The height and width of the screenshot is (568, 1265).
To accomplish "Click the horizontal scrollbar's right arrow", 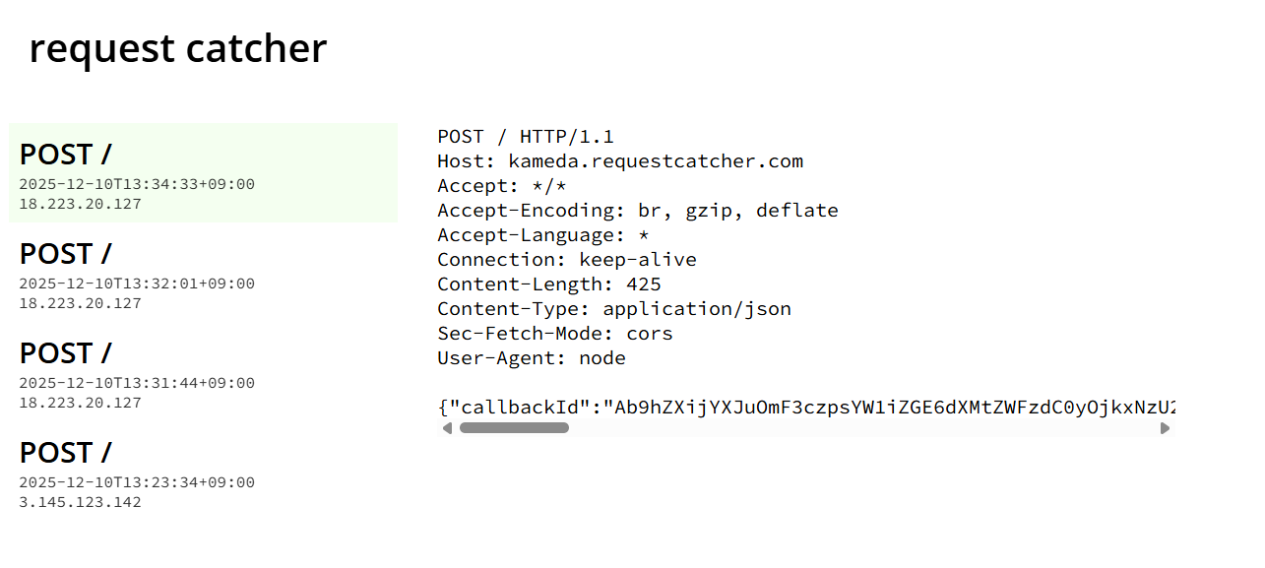I will pyautogui.click(x=1166, y=428).
